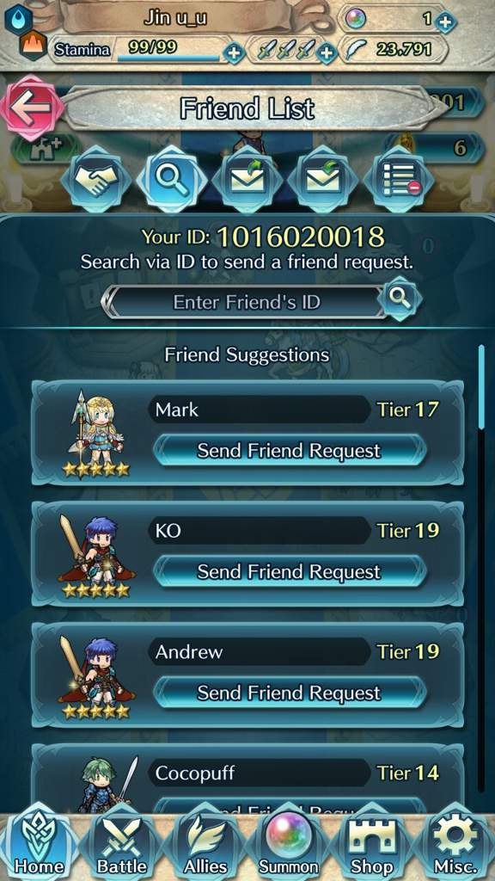Open received friend requests envelope icon
The height and width of the screenshot is (881, 495).
pos(323,180)
